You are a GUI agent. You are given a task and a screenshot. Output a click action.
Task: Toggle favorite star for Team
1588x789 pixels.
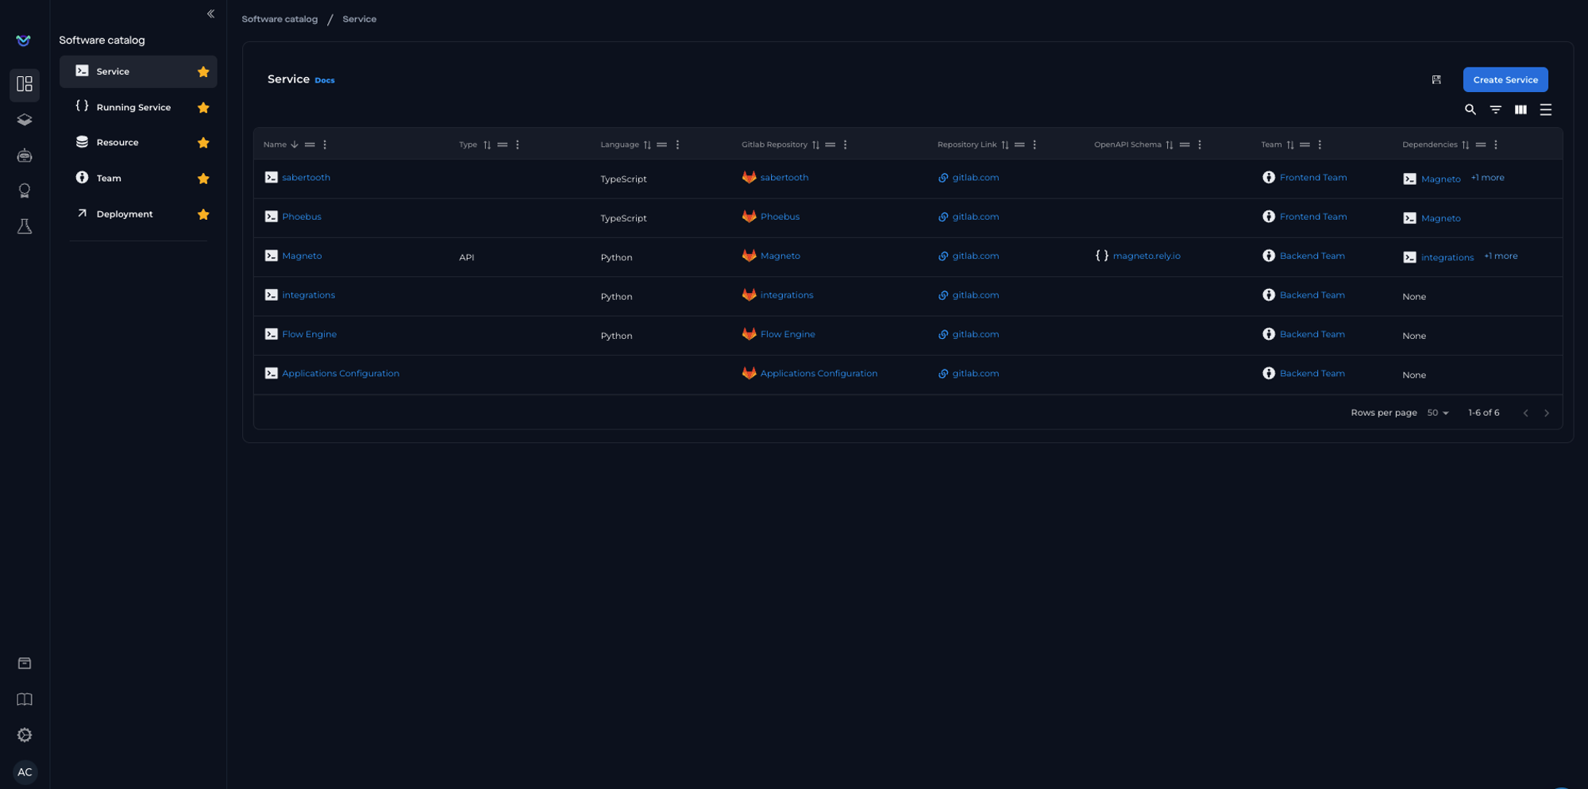[x=203, y=179]
